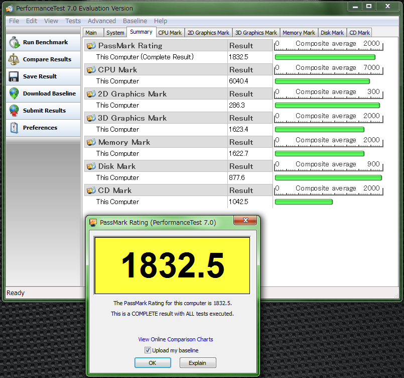
Task: Click the 2D Graphics Mark composite average scale
Action: (x=329, y=93)
